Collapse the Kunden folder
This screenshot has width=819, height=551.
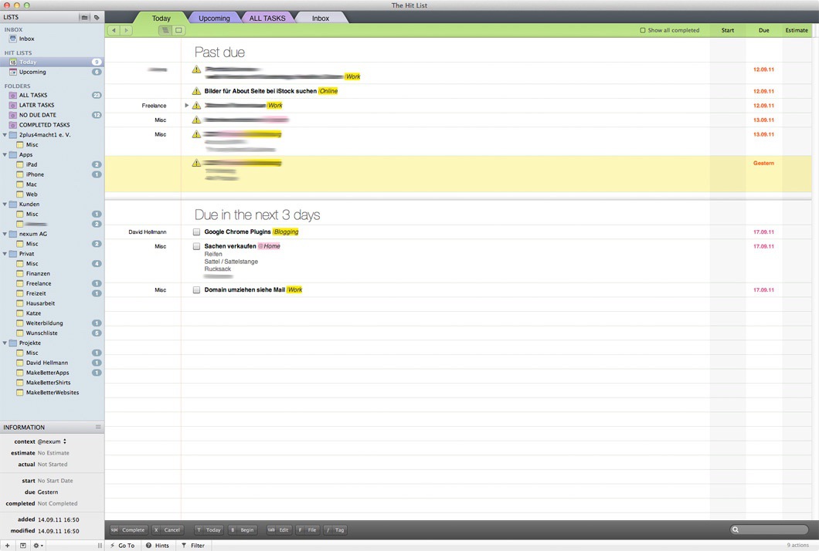[5, 204]
